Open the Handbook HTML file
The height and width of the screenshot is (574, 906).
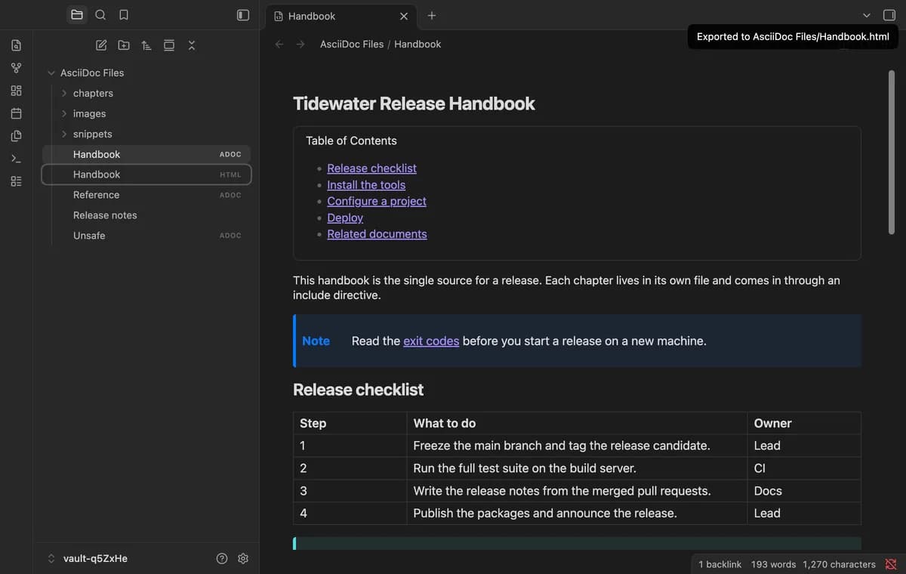[x=146, y=174]
